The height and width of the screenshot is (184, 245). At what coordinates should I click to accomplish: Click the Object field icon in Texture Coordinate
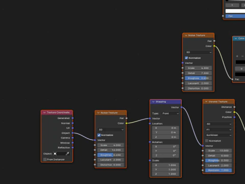coord(55,154)
